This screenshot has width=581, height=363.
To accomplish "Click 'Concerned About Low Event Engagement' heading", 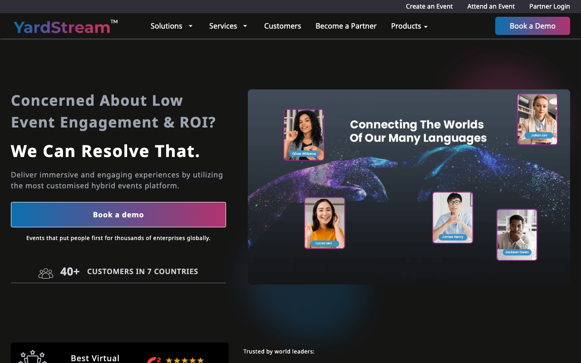I will click(x=113, y=111).
